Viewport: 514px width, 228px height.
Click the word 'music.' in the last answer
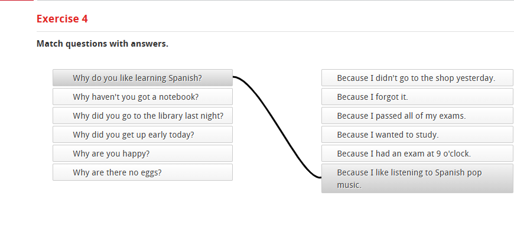[x=349, y=185]
